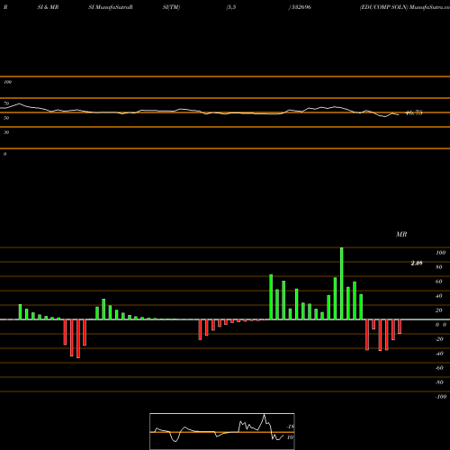Click the -80 label on MR axis
450x450 pixels.
(x=439, y=382)
